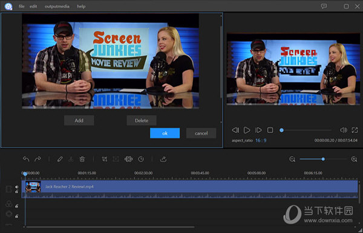
Task: Click the 00:06:15.00 timeline ruler mark
Action: click(x=313, y=173)
